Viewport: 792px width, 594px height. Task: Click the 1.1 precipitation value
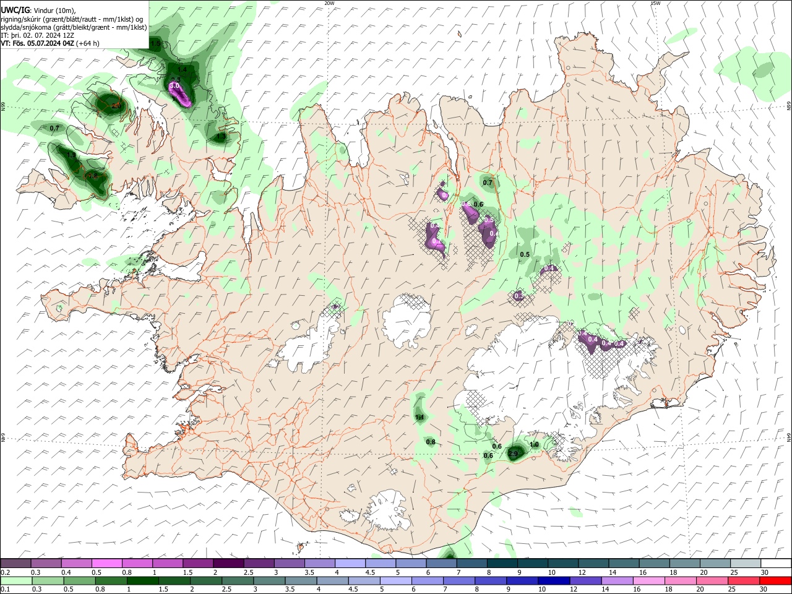(x=420, y=418)
